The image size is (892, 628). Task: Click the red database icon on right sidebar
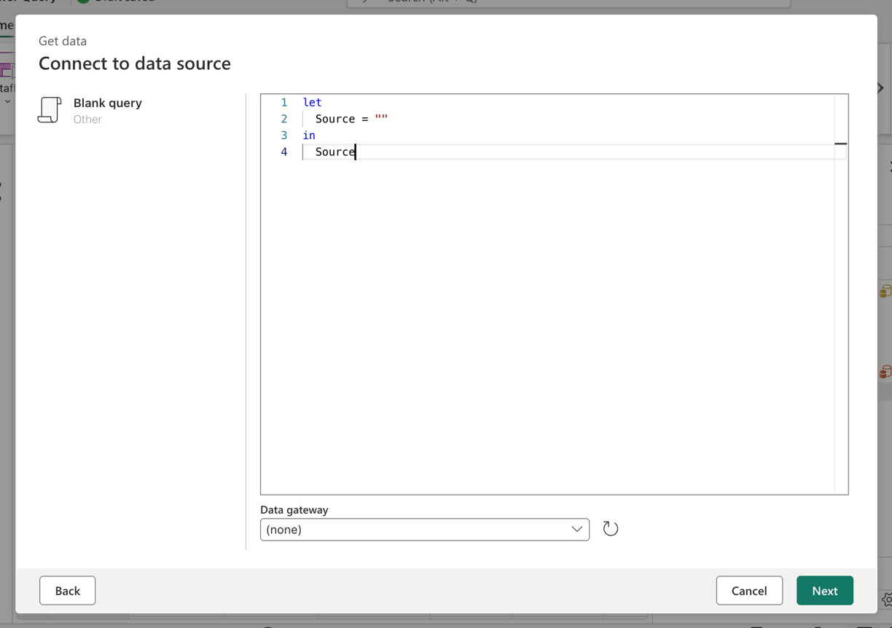(885, 371)
